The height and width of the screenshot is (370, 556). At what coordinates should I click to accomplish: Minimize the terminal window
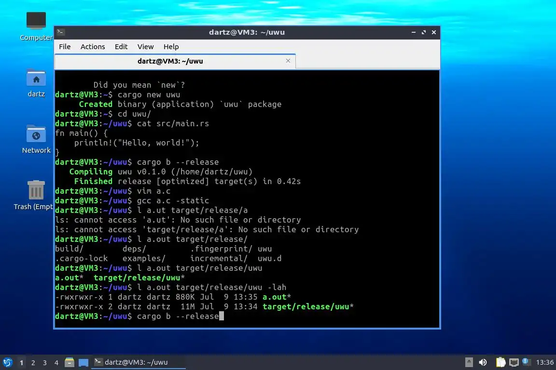[x=414, y=32]
